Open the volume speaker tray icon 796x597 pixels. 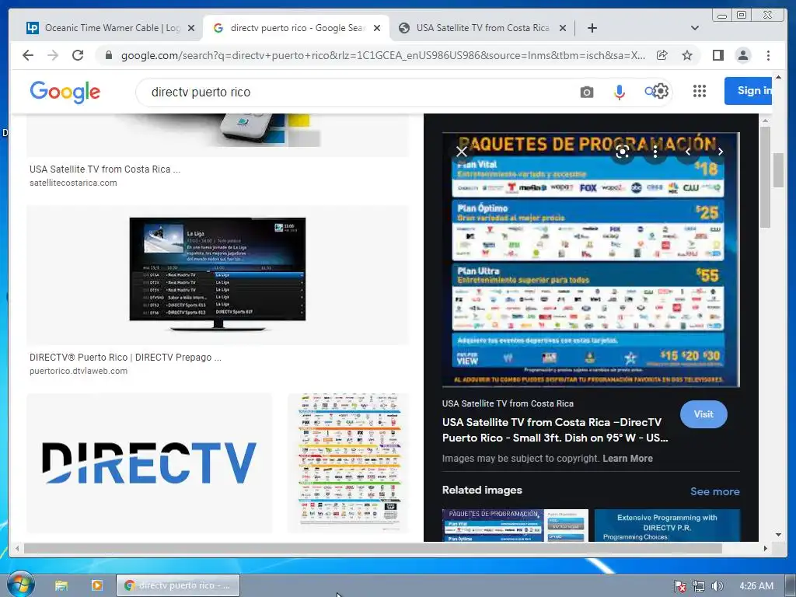(x=717, y=586)
